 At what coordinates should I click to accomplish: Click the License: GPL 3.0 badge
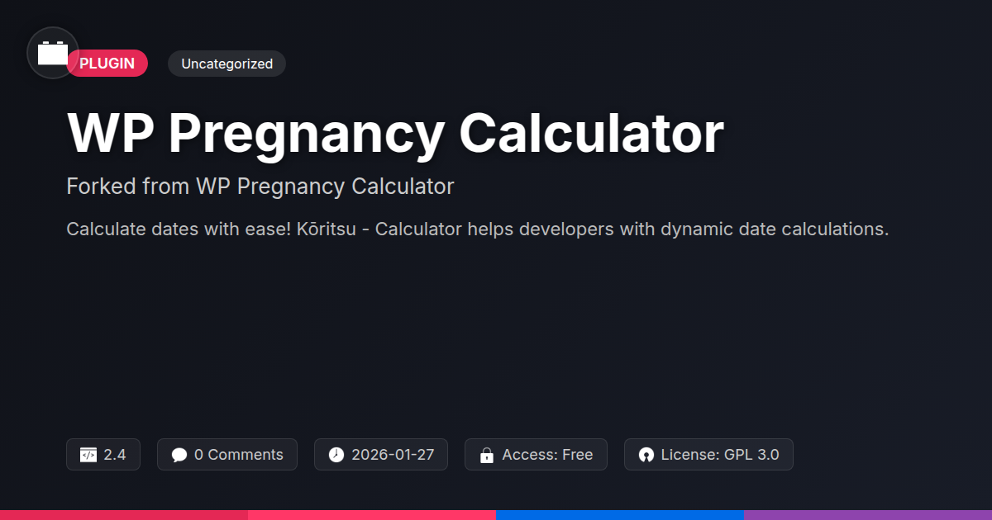[x=708, y=455]
